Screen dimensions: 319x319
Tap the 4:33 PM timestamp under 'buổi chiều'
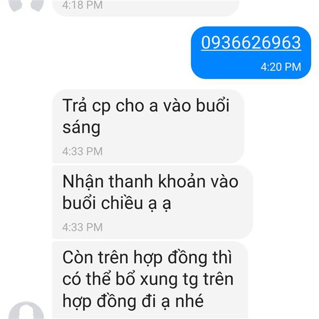[82, 227]
